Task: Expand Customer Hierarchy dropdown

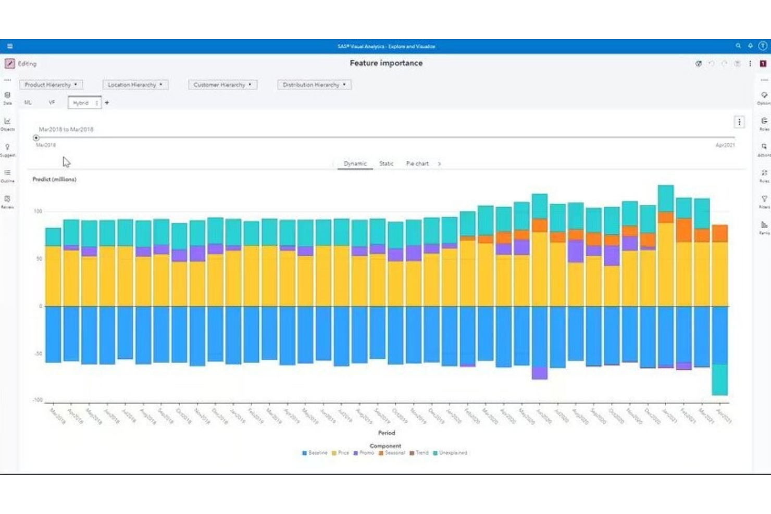Action: point(222,84)
